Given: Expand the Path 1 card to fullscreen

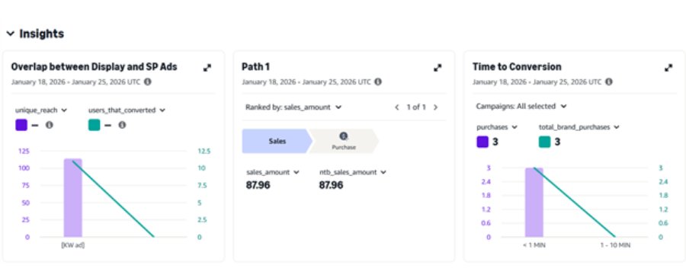Looking at the screenshot, I should (438, 67).
